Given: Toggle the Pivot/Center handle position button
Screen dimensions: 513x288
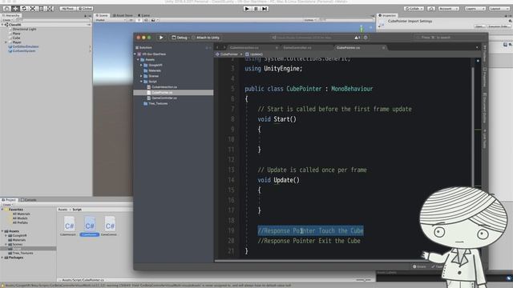Looking at the screenshot, I should point(68,9).
